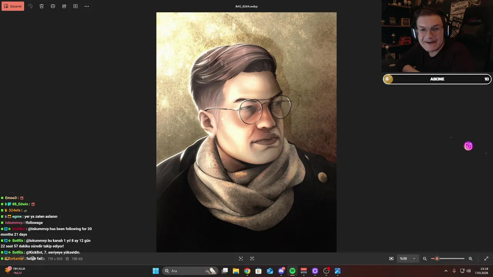
Task: Click the Ara taskbar search box
Action: 190,271
